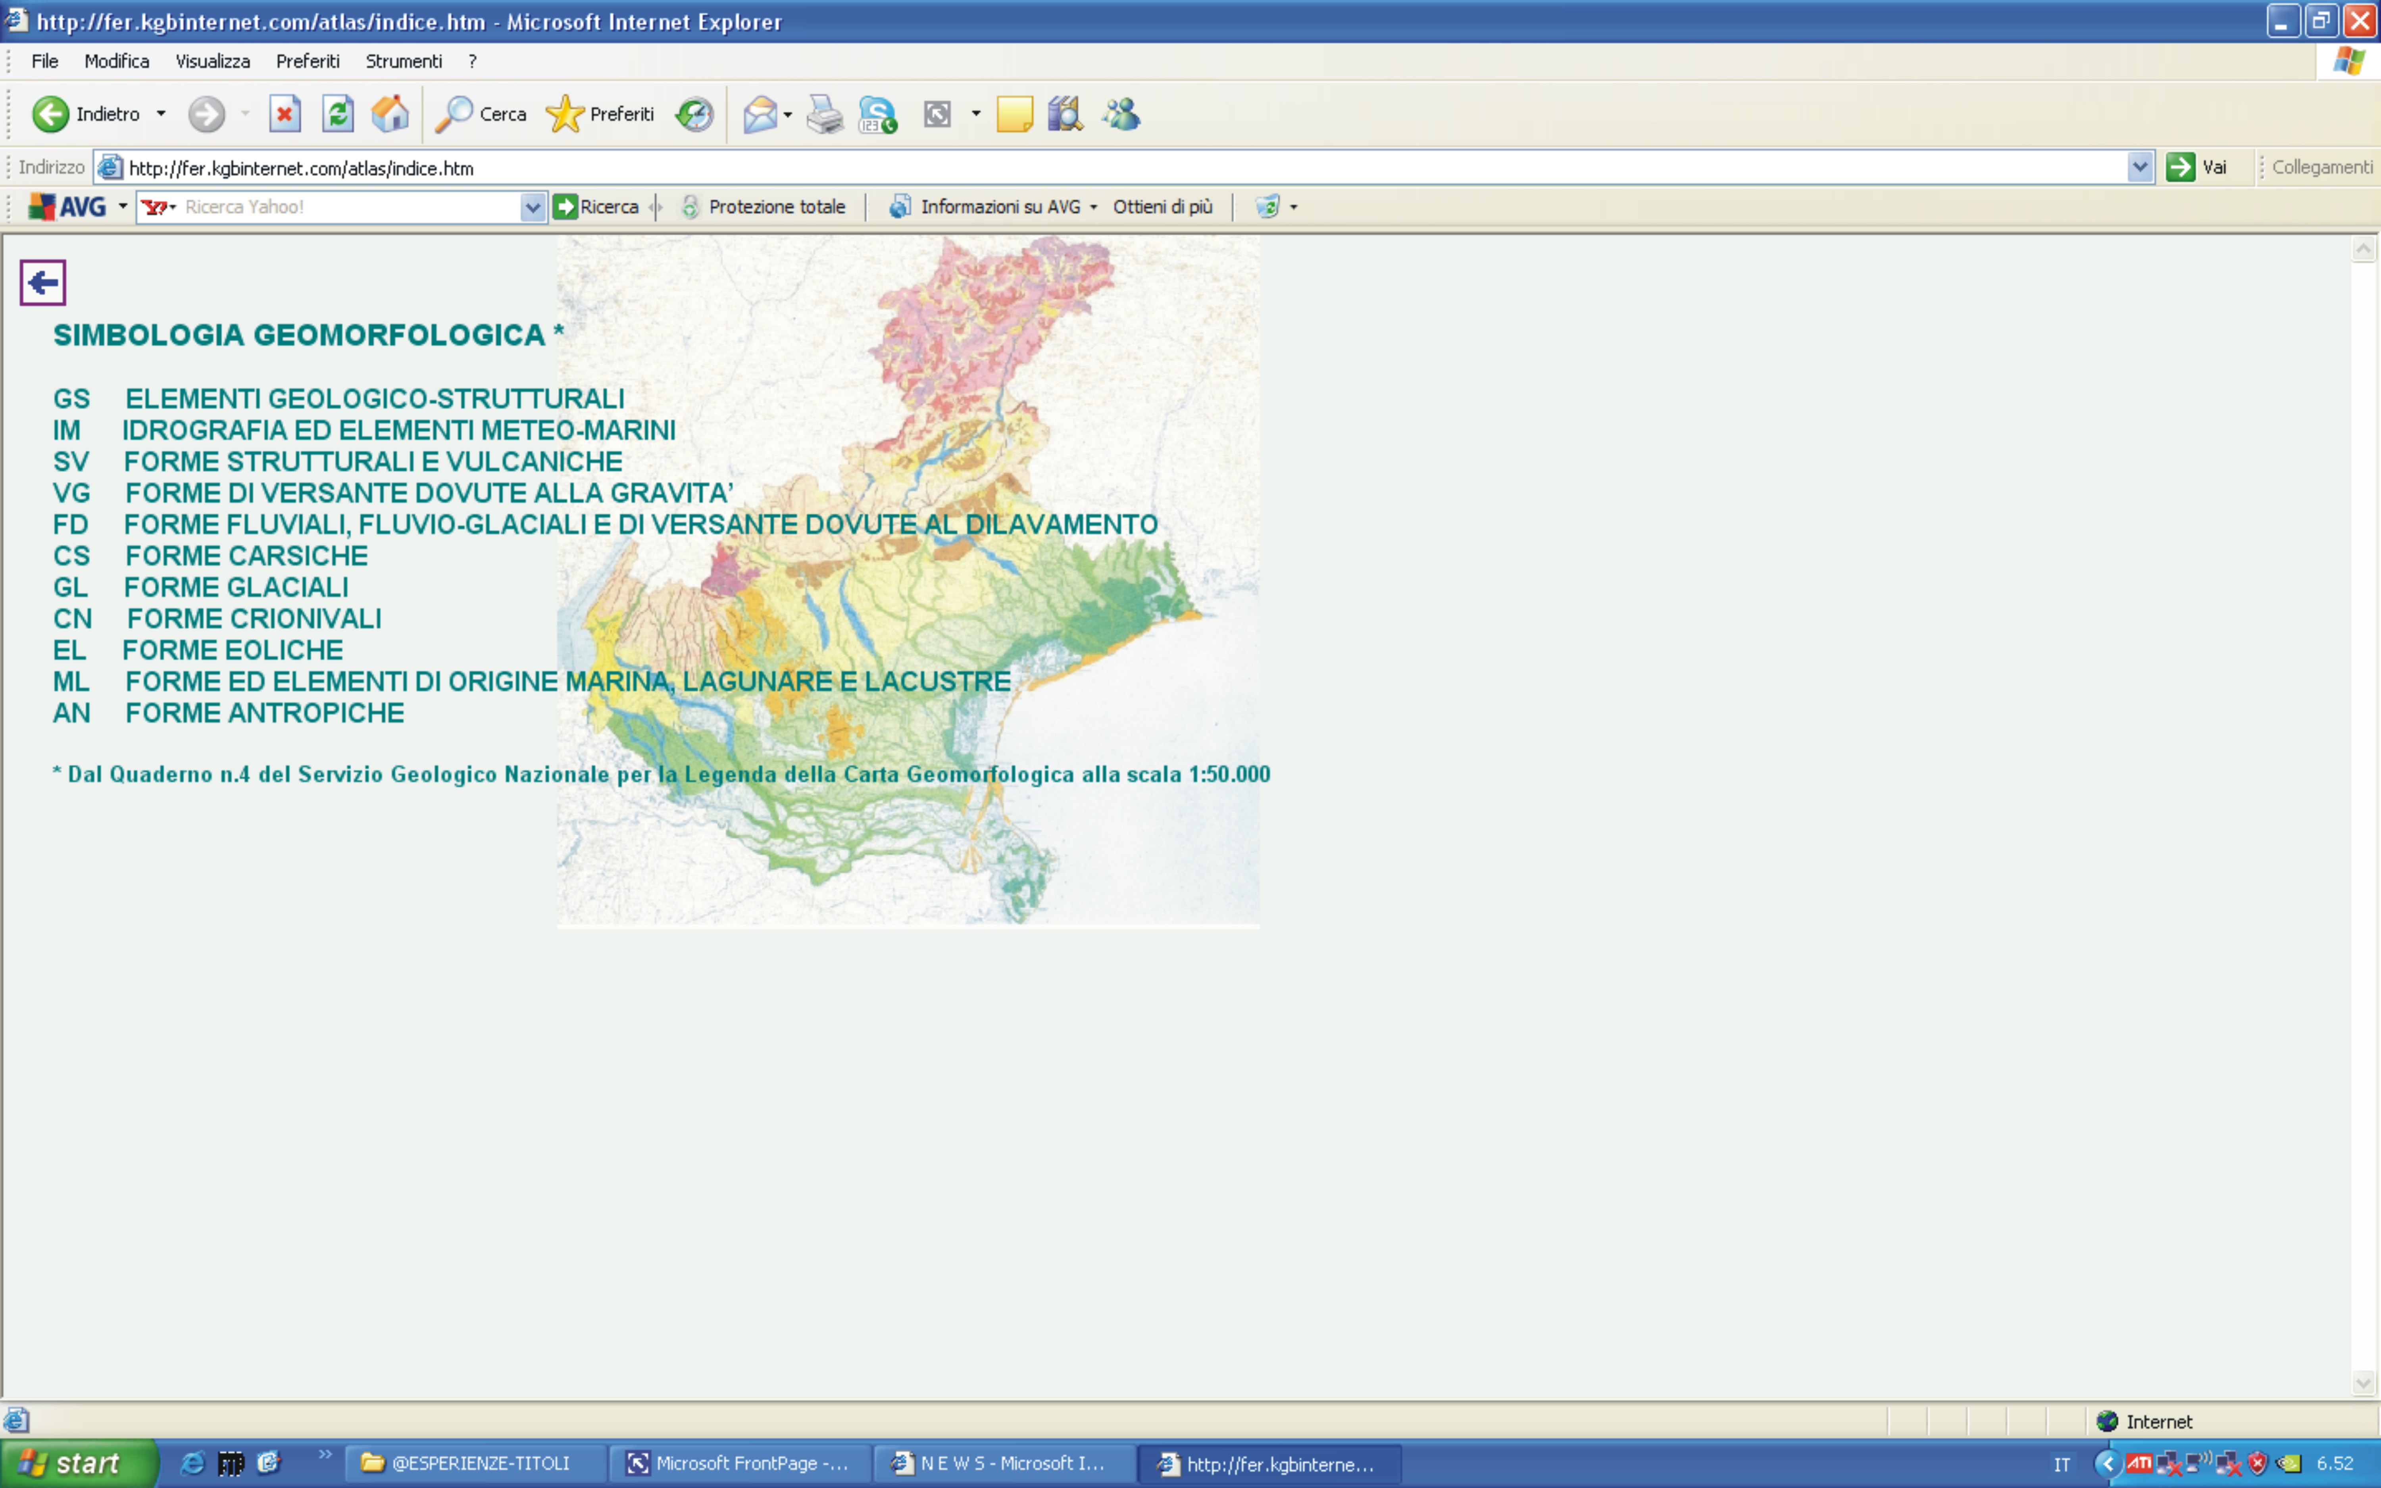
Task: Click Protezione totale in AVG toolbar
Action: pyautogui.click(x=764, y=207)
